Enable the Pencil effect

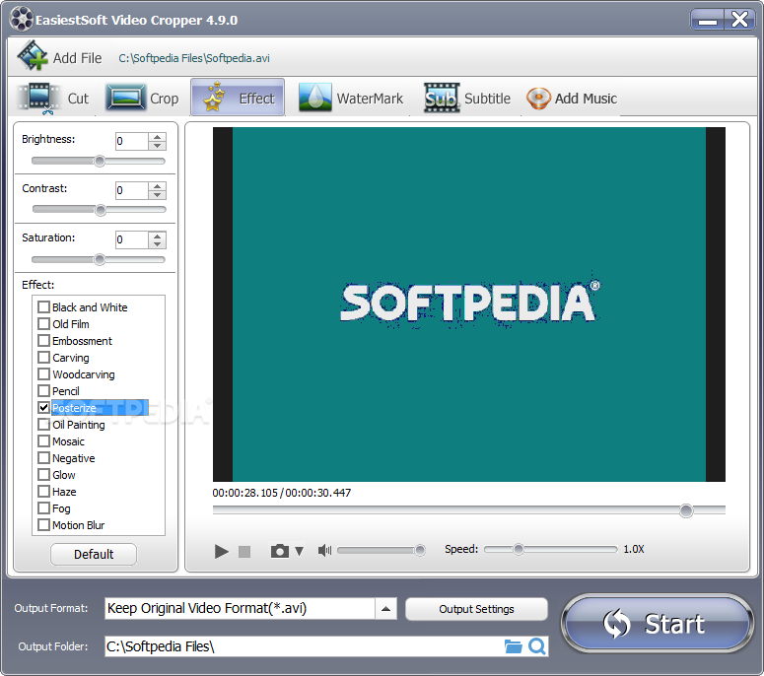pos(43,390)
